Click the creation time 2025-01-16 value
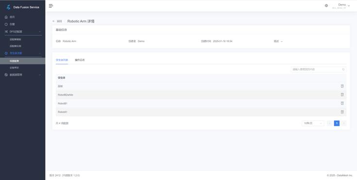Viewport: 357px width, 180px height. (222, 41)
